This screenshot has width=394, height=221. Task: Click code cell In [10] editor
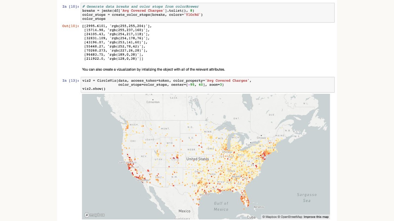[x=208, y=13]
